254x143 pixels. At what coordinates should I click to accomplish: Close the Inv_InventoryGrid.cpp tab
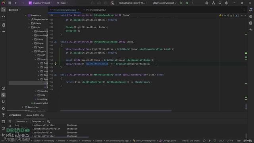click(79, 10)
